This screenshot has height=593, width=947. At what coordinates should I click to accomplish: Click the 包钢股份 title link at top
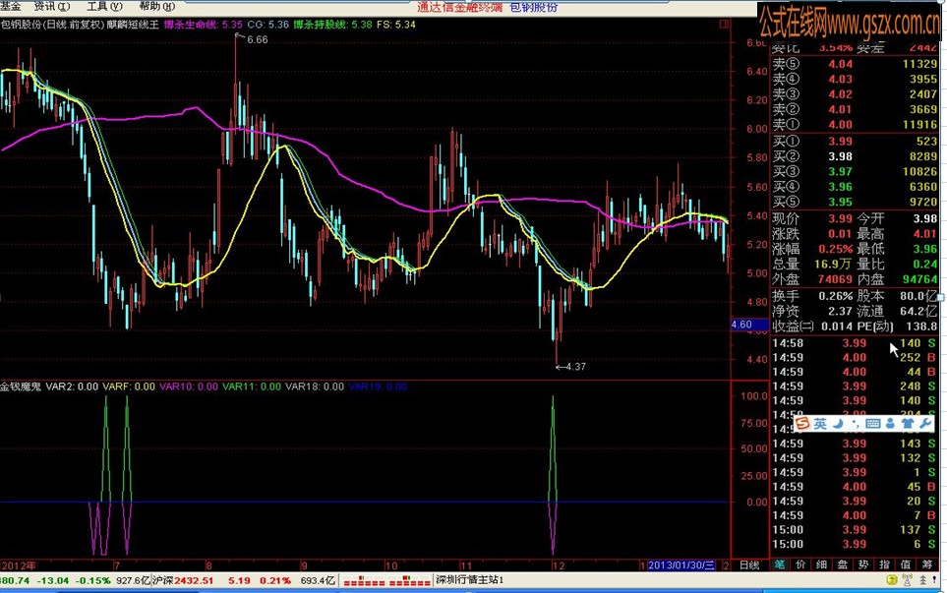[534, 7]
